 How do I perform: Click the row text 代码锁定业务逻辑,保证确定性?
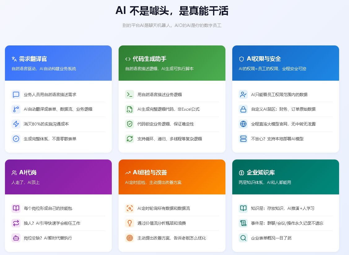166,124
